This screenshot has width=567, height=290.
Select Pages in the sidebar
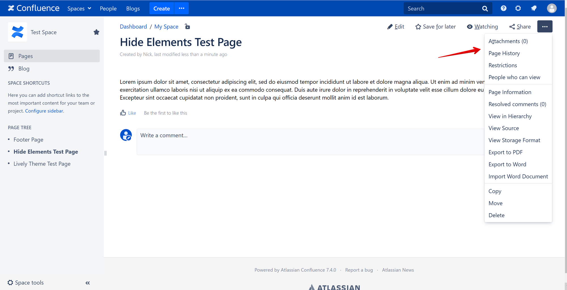point(52,56)
